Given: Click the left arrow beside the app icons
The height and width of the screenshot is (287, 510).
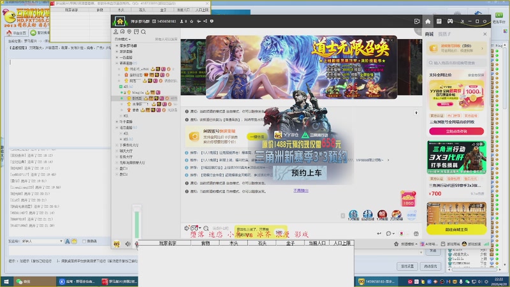Looking at the screenshot, I should [x=342, y=216].
